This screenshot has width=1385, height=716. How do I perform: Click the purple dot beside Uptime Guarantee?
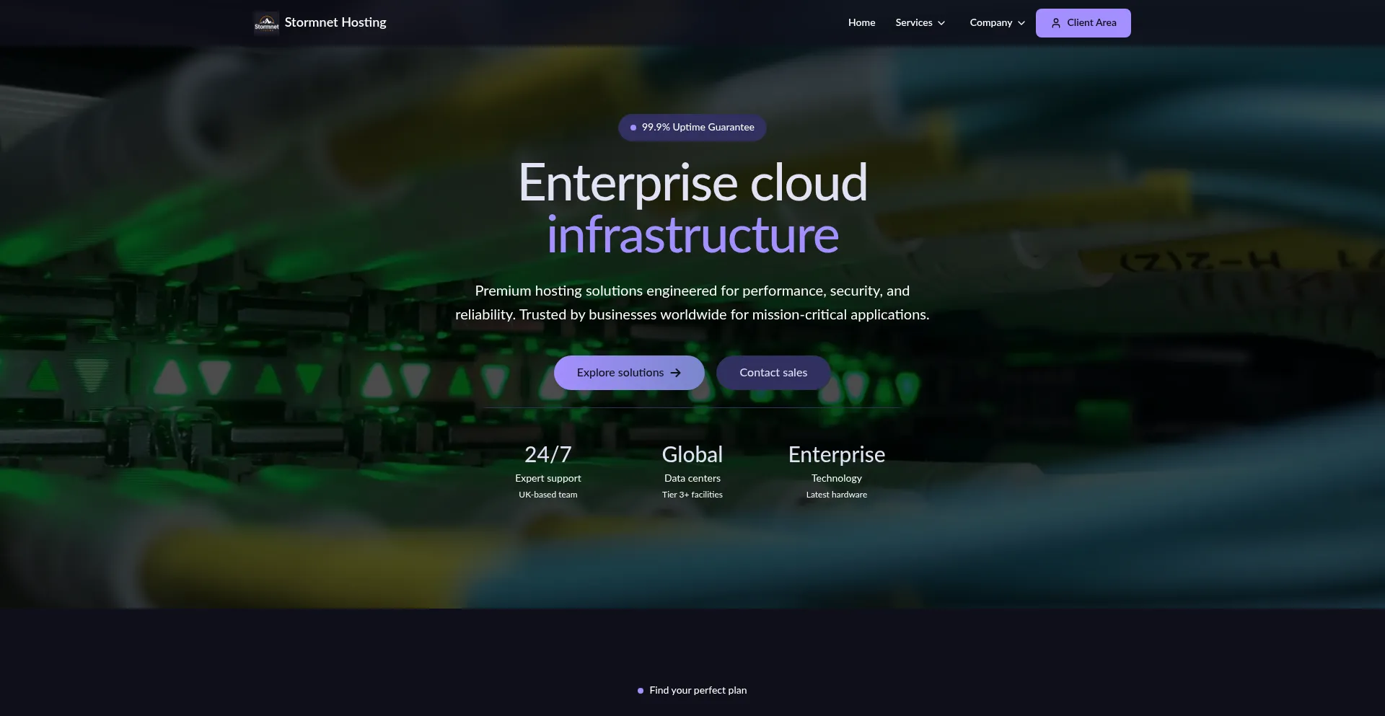tap(633, 128)
